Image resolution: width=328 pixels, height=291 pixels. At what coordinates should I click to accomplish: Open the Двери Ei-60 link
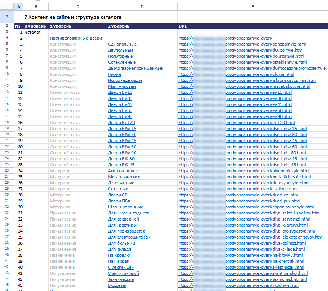pos(120,110)
